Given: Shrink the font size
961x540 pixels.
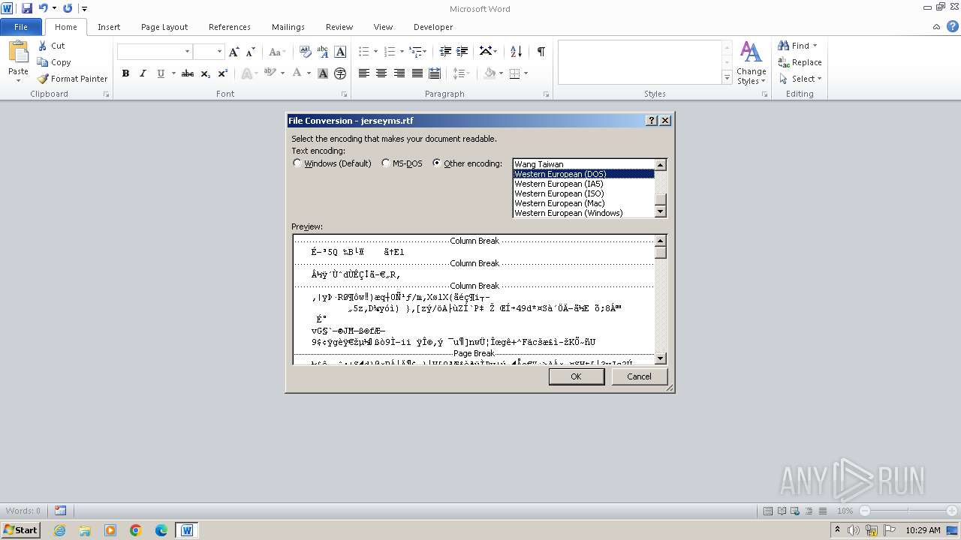Looking at the screenshot, I should pyautogui.click(x=251, y=52).
